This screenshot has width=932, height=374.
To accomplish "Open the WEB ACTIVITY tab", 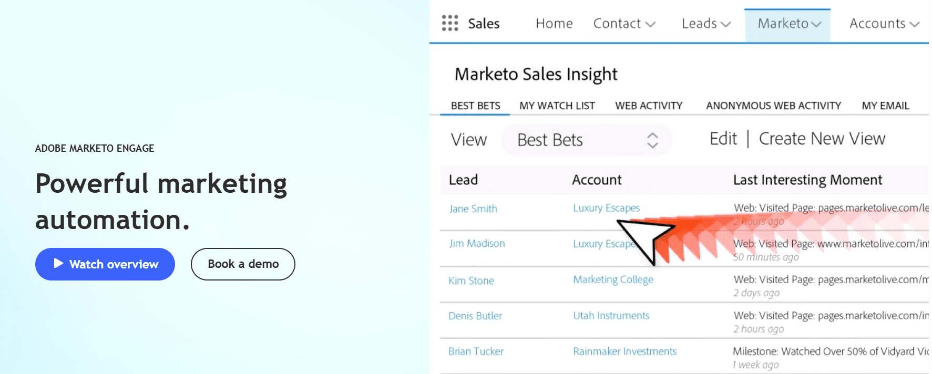I will point(648,105).
